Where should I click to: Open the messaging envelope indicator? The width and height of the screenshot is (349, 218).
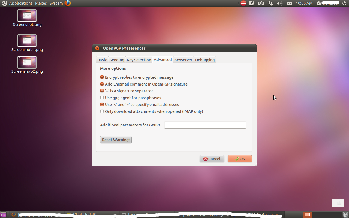point(290,3)
